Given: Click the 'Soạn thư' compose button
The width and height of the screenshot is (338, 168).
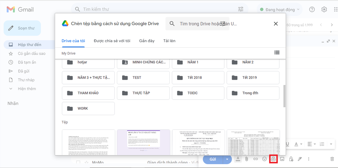Looking at the screenshot, I should point(22,28).
